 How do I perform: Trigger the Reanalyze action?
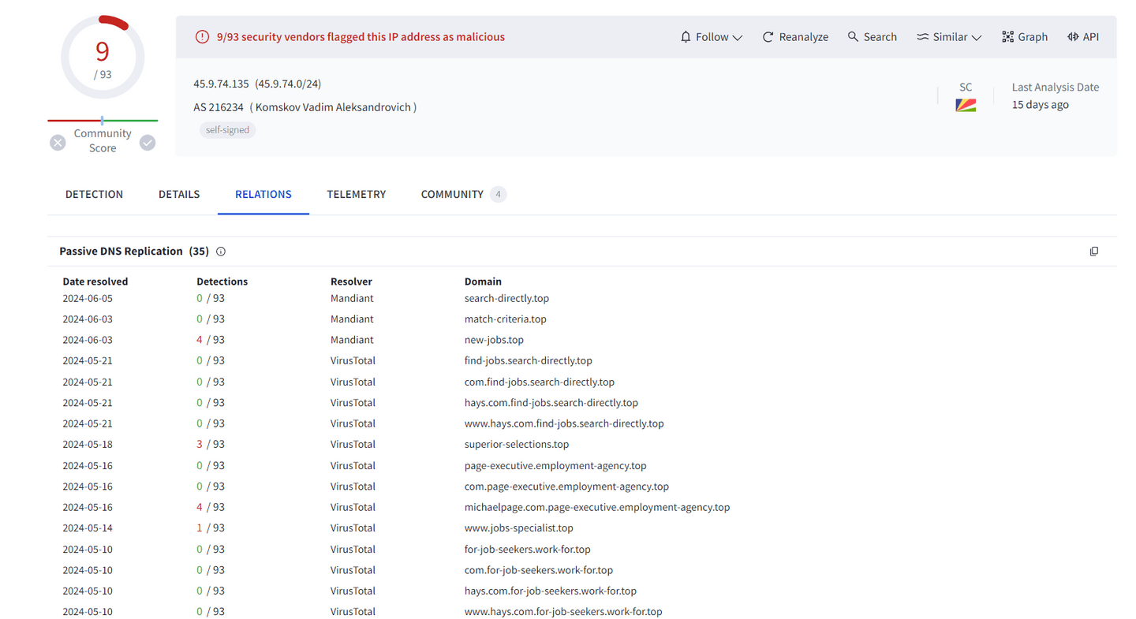(x=794, y=36)
